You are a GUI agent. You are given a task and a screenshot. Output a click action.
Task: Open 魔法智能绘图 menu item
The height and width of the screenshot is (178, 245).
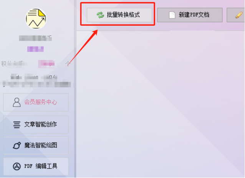pos(36,145)
